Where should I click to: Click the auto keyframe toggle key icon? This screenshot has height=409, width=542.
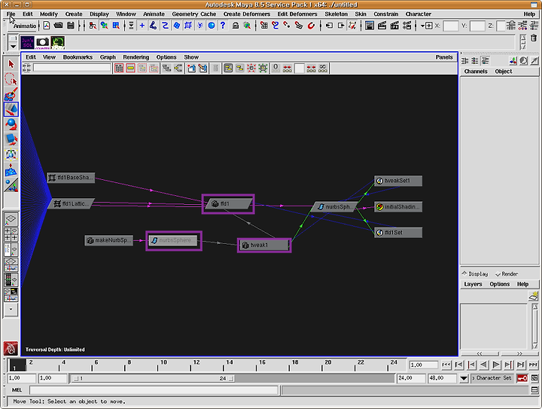pyautogui.click(x=522, y=378)
